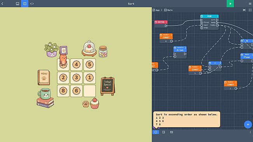Click the cookie tile numbered 1
The width and height of the screenshot is (253, 142).
coord(89,78)
